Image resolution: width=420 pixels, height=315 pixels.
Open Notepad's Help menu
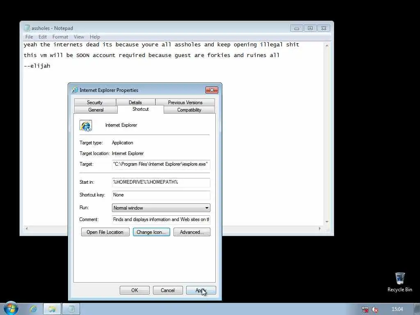pos(95,37)
